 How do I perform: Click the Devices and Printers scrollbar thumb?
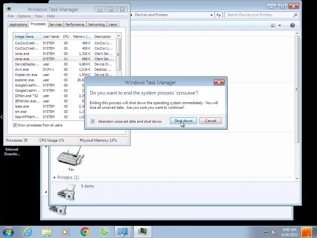click(x=297, y=89)
